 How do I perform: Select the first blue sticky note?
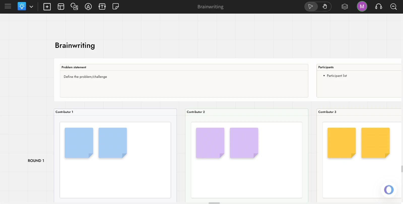click(79, 143)
